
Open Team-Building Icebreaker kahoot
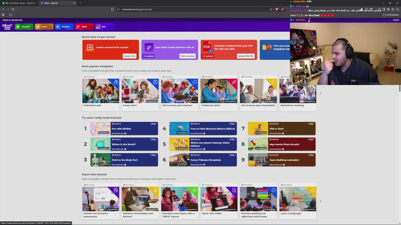tap(282, 160)
